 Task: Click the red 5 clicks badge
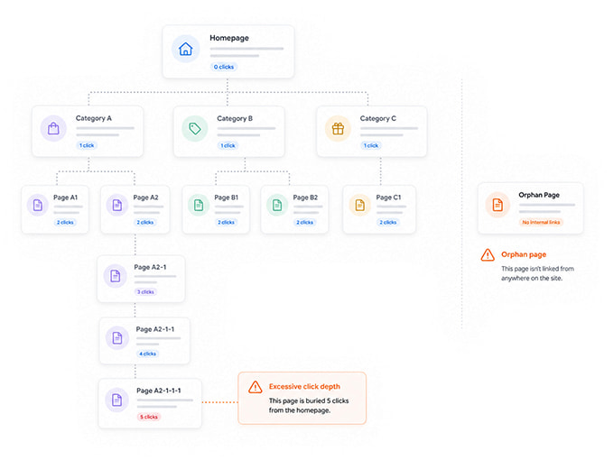click(149, 417)
